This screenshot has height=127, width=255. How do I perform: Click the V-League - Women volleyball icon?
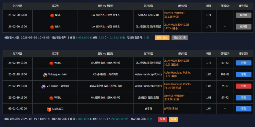pos(43,86)
